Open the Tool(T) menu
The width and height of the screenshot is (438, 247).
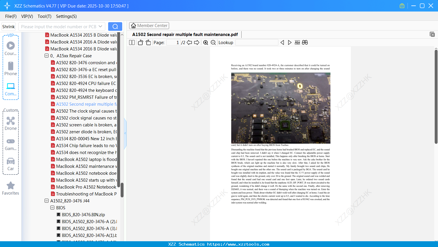click(x=45, y=16)
